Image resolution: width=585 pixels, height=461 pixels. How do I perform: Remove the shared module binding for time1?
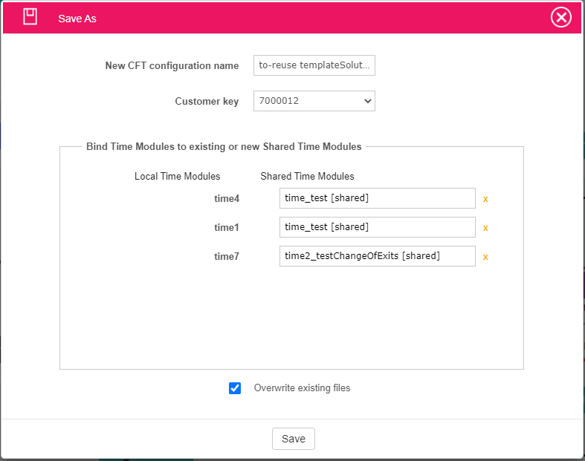click(x=485, y=228)
